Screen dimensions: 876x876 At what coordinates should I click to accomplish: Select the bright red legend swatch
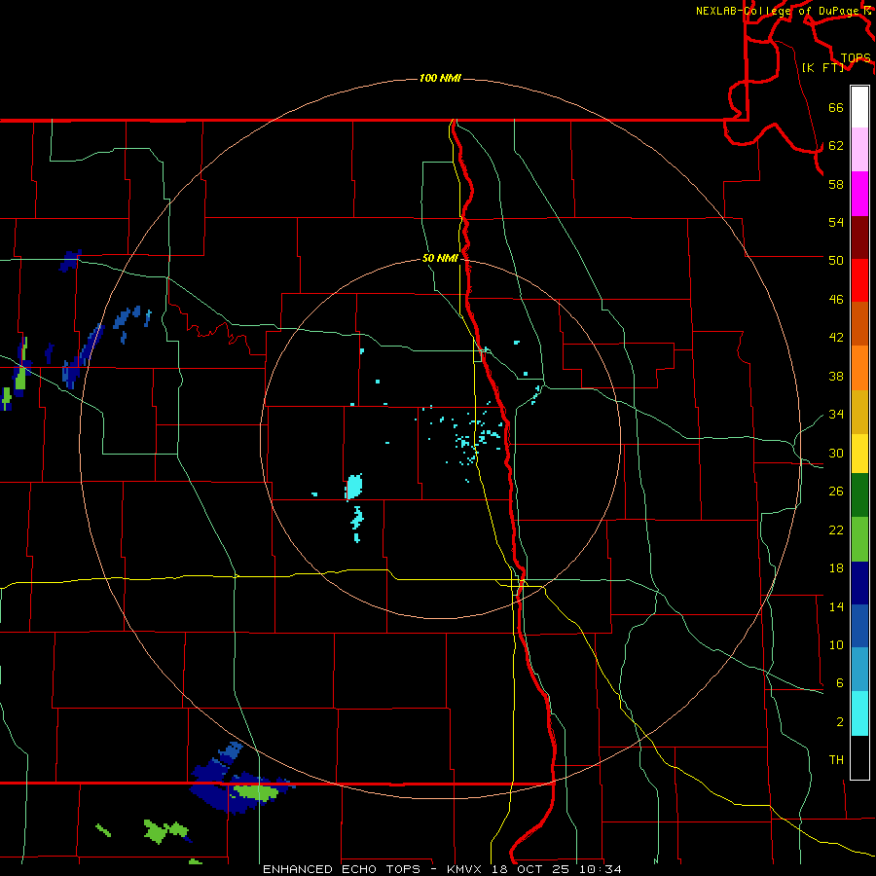pos(859,280)
